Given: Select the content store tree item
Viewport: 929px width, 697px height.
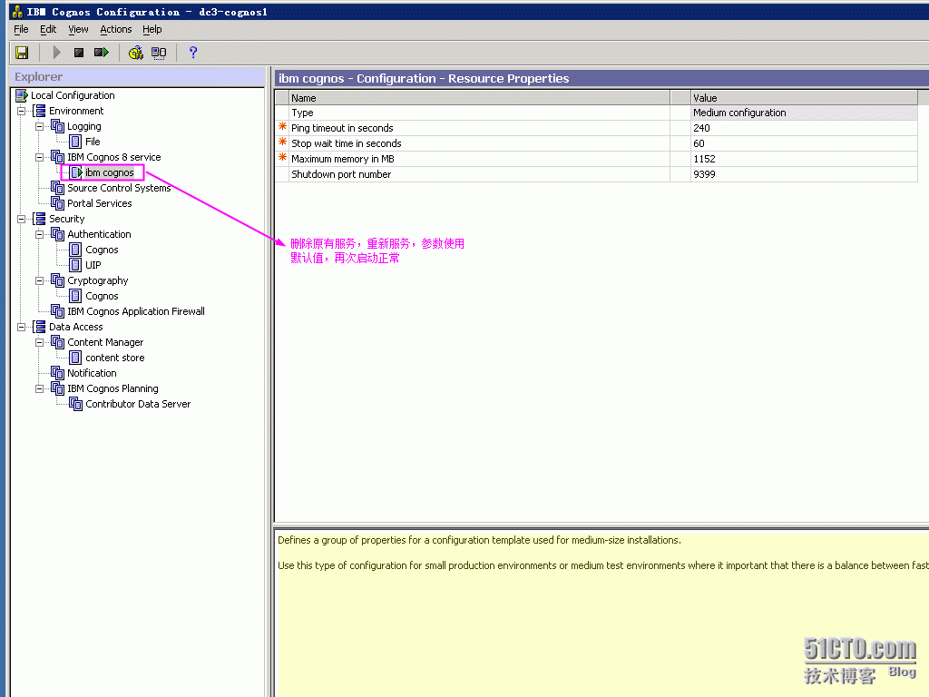Looking at the screenshot, I should tap(115, 358).
